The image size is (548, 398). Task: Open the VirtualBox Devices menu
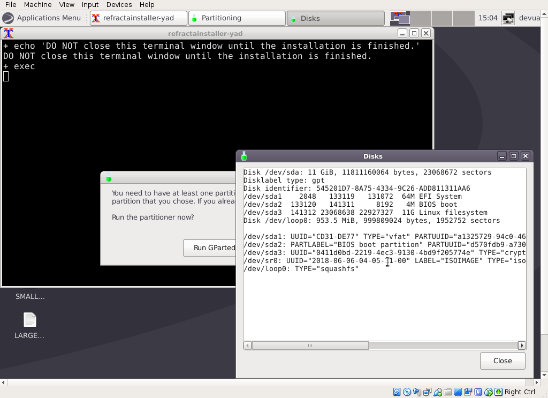119,4
